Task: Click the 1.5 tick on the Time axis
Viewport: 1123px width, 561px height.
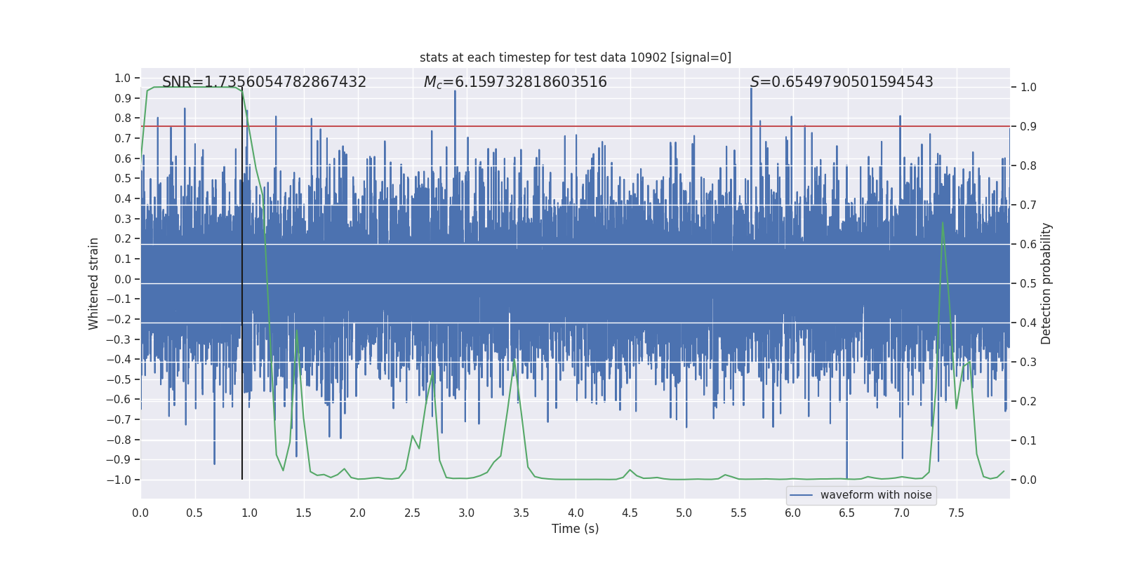Action: (303, 513)
